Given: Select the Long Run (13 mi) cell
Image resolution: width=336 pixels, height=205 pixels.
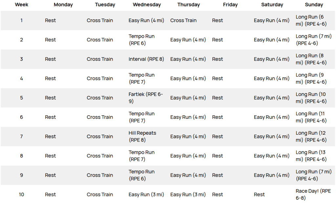Looking at the screenshot, I should click(311, 156).
